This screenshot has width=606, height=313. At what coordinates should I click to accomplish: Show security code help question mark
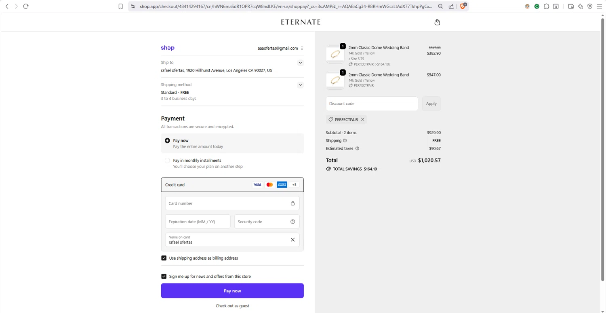(x=293, y=222)
